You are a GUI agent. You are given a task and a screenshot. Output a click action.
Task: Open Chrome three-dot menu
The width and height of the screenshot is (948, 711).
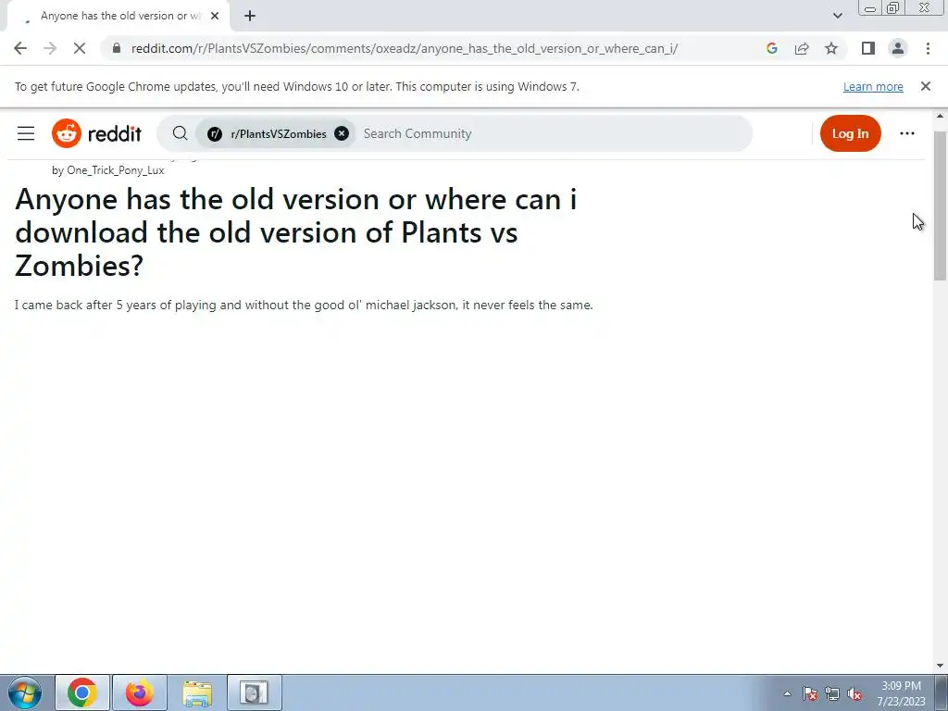928,48
